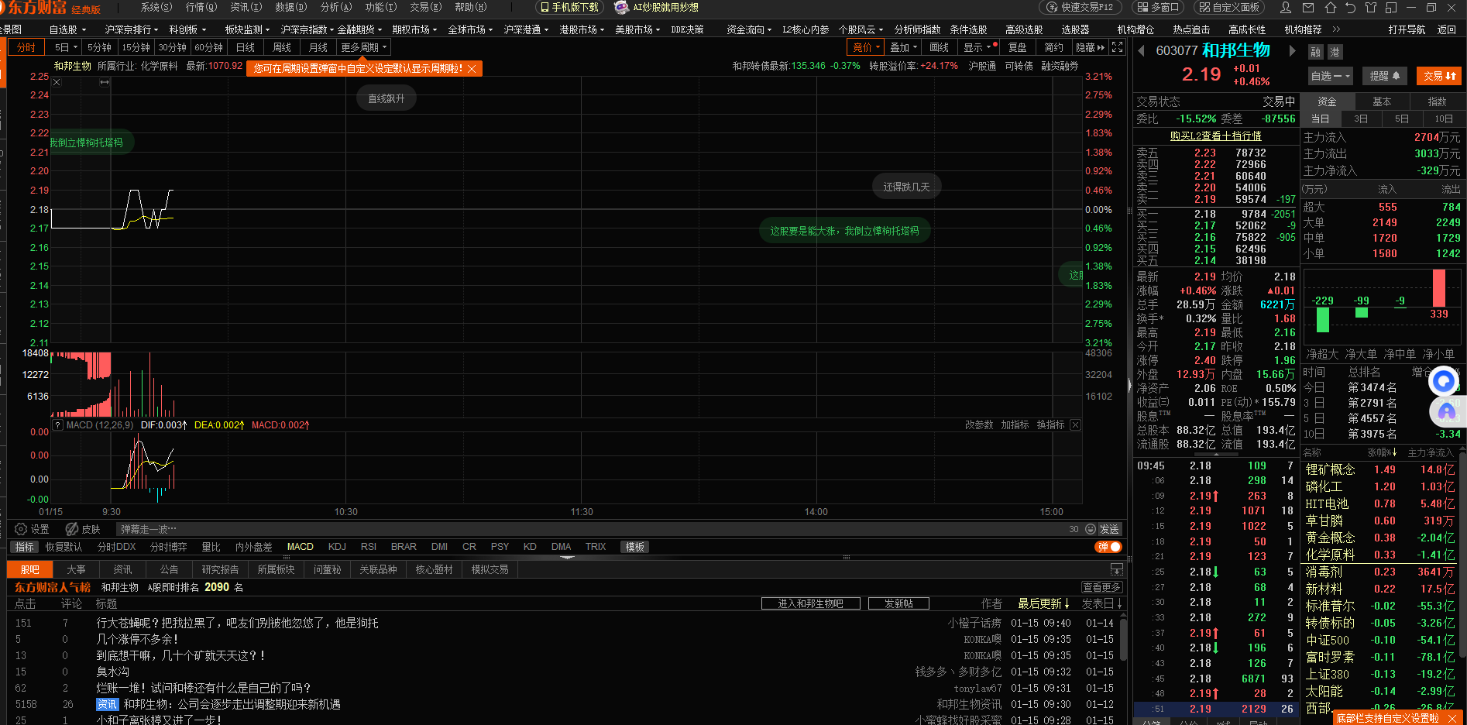Close the bottom bar customization tip
This screenshot has height=725, width=1467.
pyautogui.click(x=1452, y=719)
